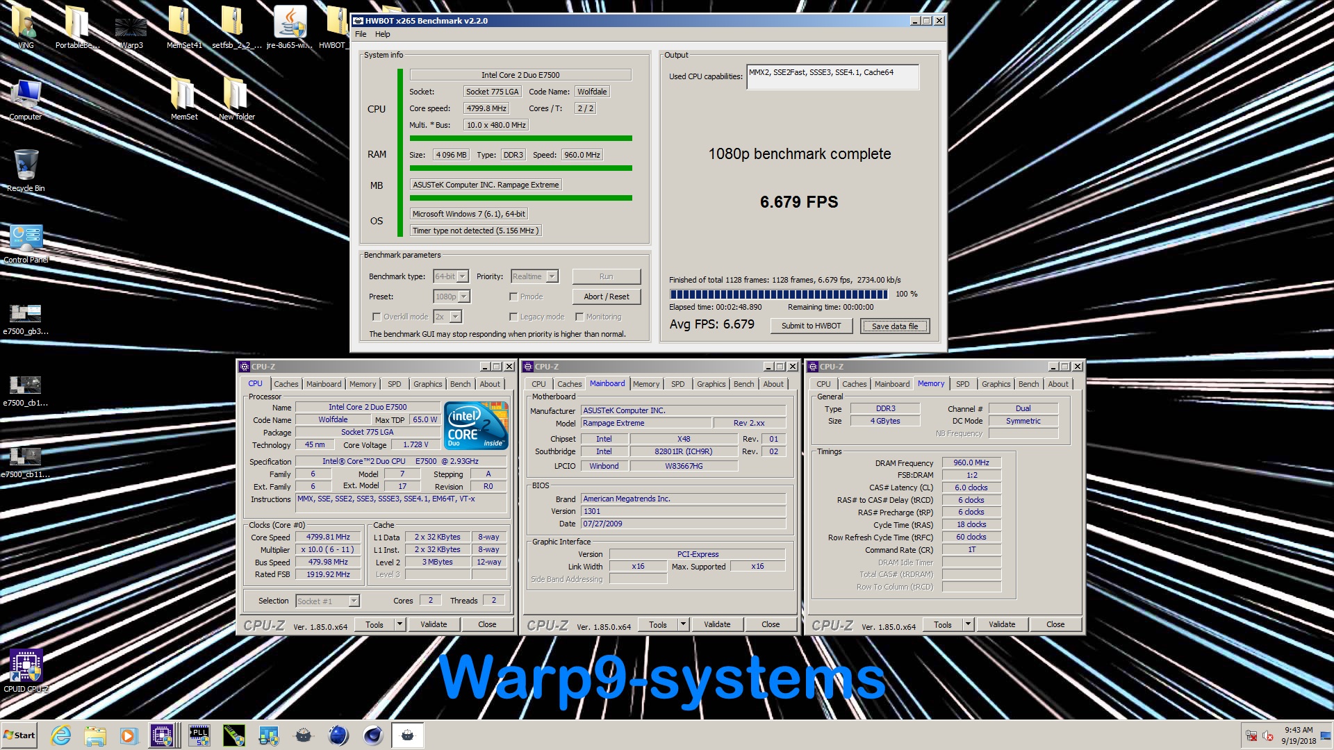Click the disabled Run button
Screen dimensions: 1334x750
click(x=607, y=276)
